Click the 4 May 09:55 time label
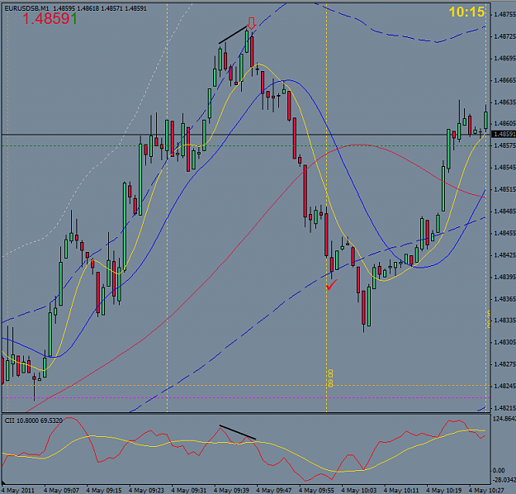516x494 pixels. pos(316,490)
